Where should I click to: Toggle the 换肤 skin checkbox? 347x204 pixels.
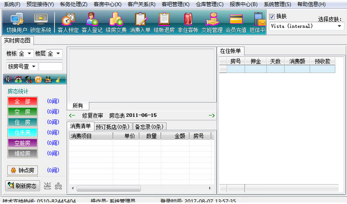pos(272,17)
